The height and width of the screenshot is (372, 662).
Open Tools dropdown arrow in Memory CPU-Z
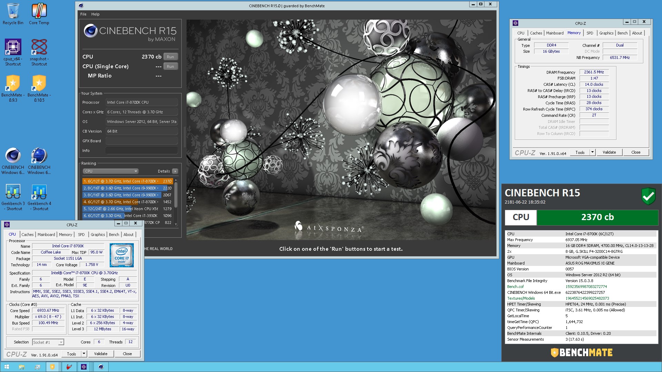coord(592,152)
